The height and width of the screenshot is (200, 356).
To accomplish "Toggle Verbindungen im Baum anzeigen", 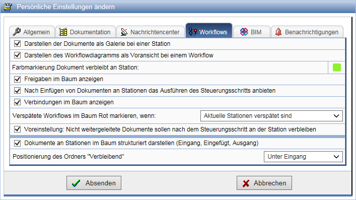I will point(18,102).
